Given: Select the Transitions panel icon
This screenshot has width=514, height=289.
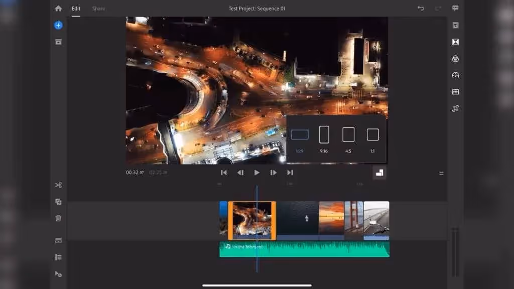Looking at the screenshot, I should pyautogui.click(x=455, y=42).
